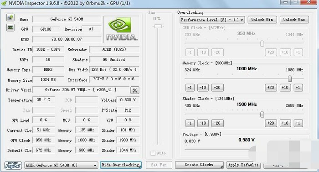Decrease Memory Clock with -10 button

click(203, 88)
